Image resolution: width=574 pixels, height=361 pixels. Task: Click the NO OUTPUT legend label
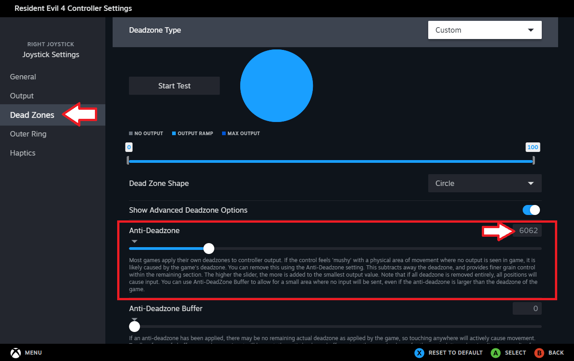pos(148,133)
